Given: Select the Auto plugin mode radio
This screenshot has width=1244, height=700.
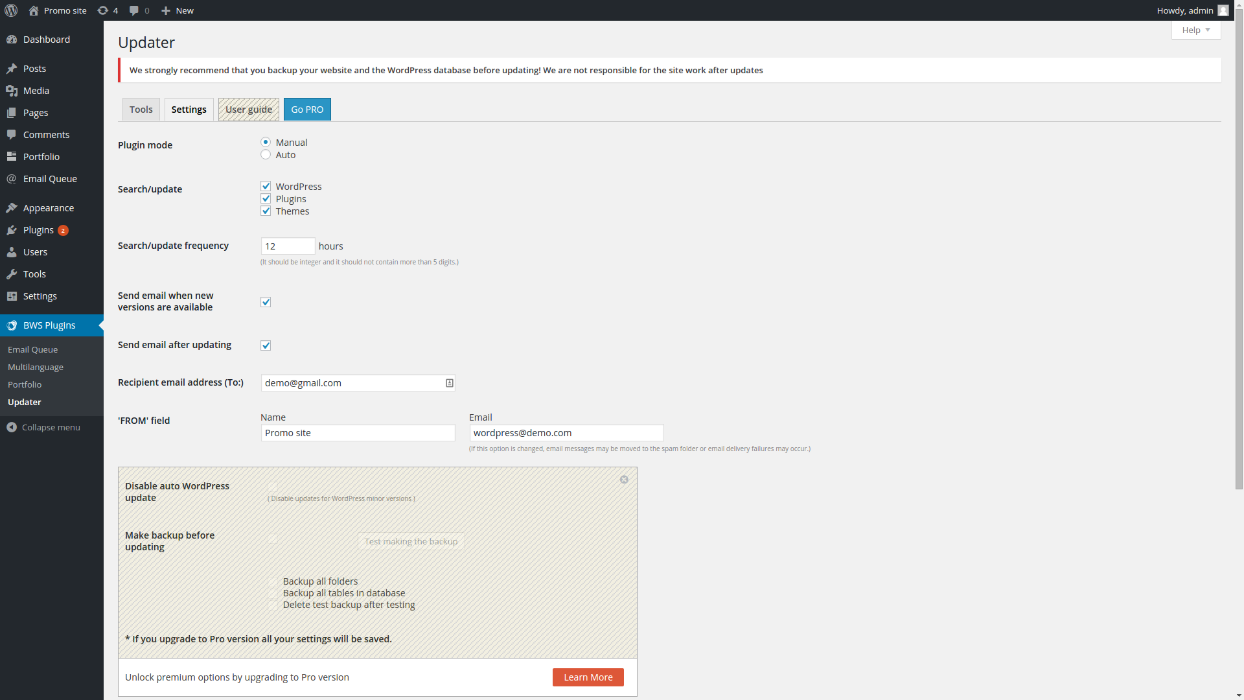Looking at the screenshot, I should click(266, 155).
